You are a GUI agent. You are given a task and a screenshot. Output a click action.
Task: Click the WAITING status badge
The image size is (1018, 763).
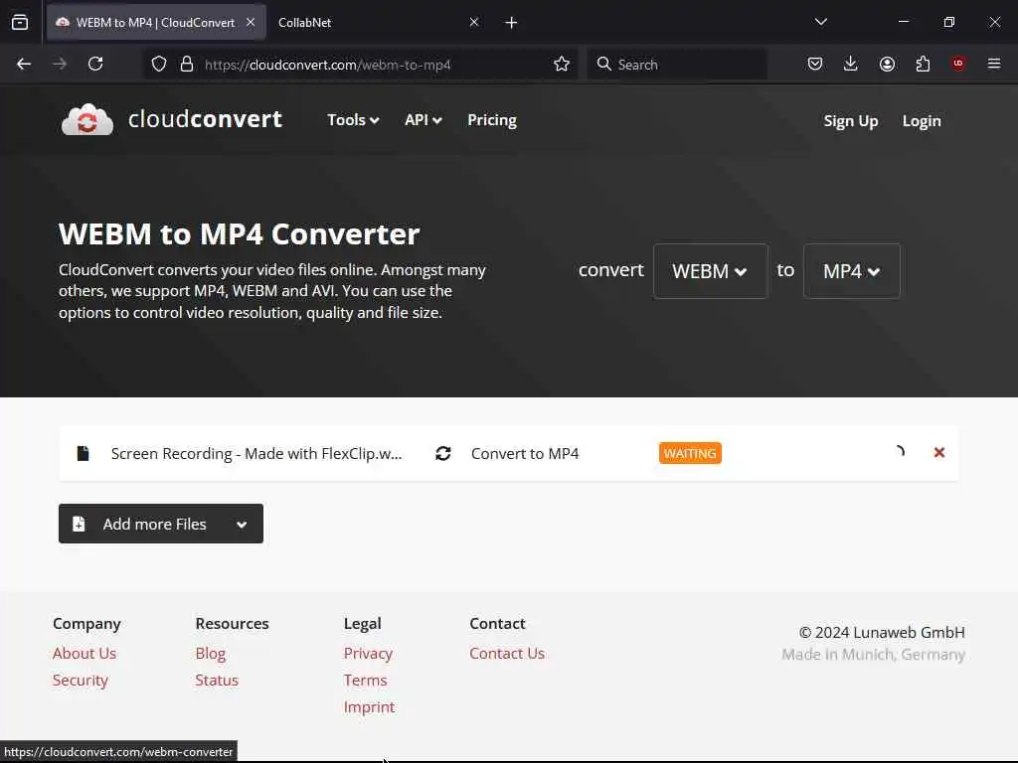coord(690,453)
